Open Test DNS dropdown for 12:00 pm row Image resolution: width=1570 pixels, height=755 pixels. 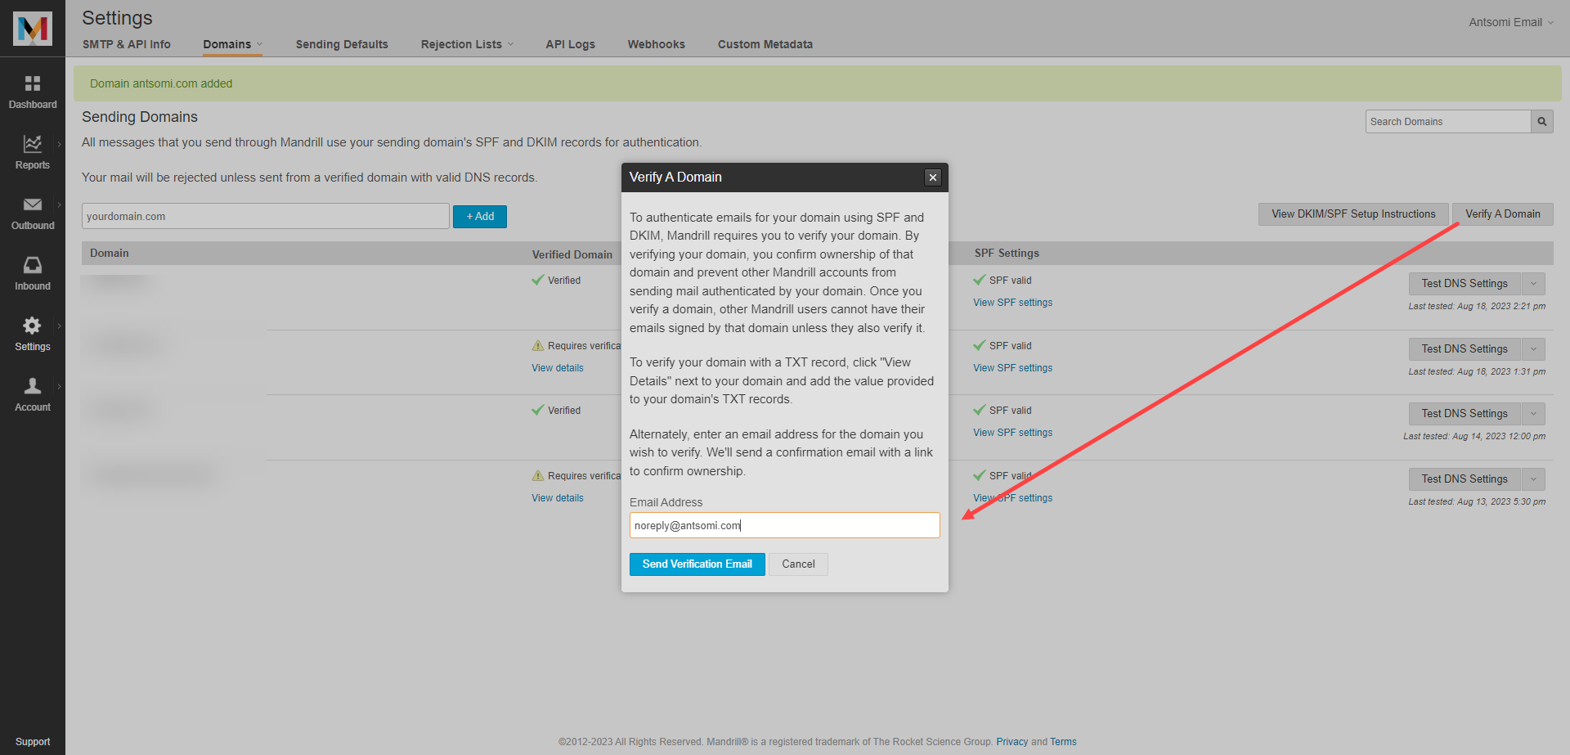tap(1533, 414)
